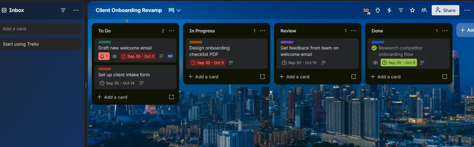
Task: Add a card to the To Do list
Action: (x=112, y=97)
